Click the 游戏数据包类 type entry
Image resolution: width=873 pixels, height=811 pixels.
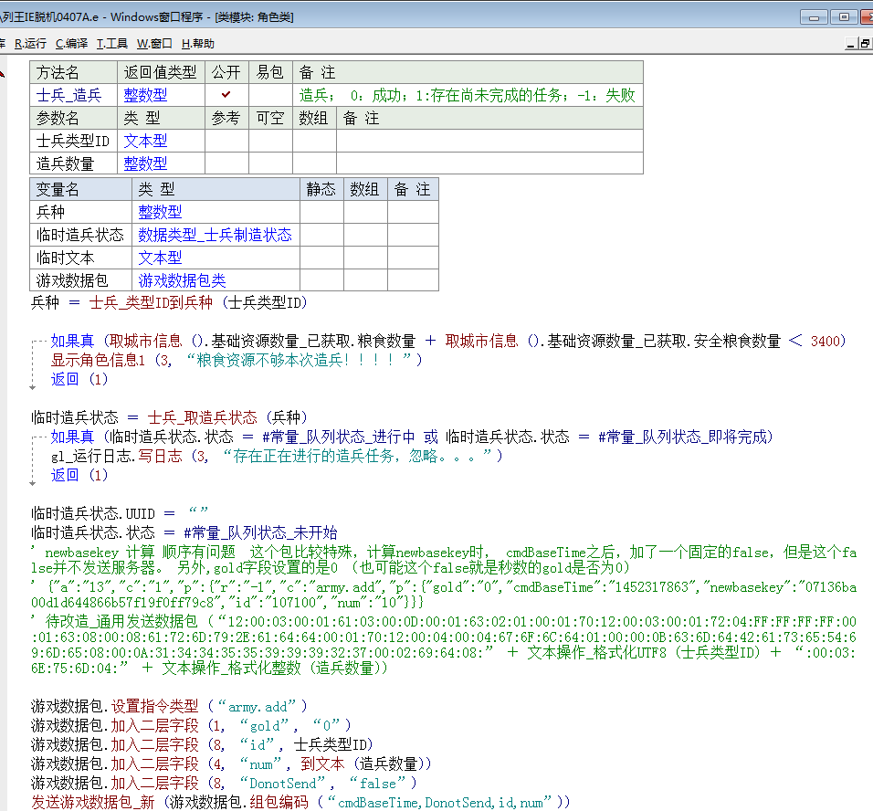pyautogui.click(x=182, y=280)
